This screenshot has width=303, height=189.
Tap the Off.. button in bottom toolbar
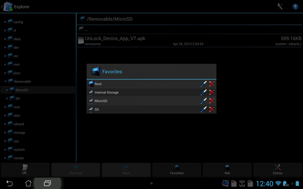pos(25,170)
